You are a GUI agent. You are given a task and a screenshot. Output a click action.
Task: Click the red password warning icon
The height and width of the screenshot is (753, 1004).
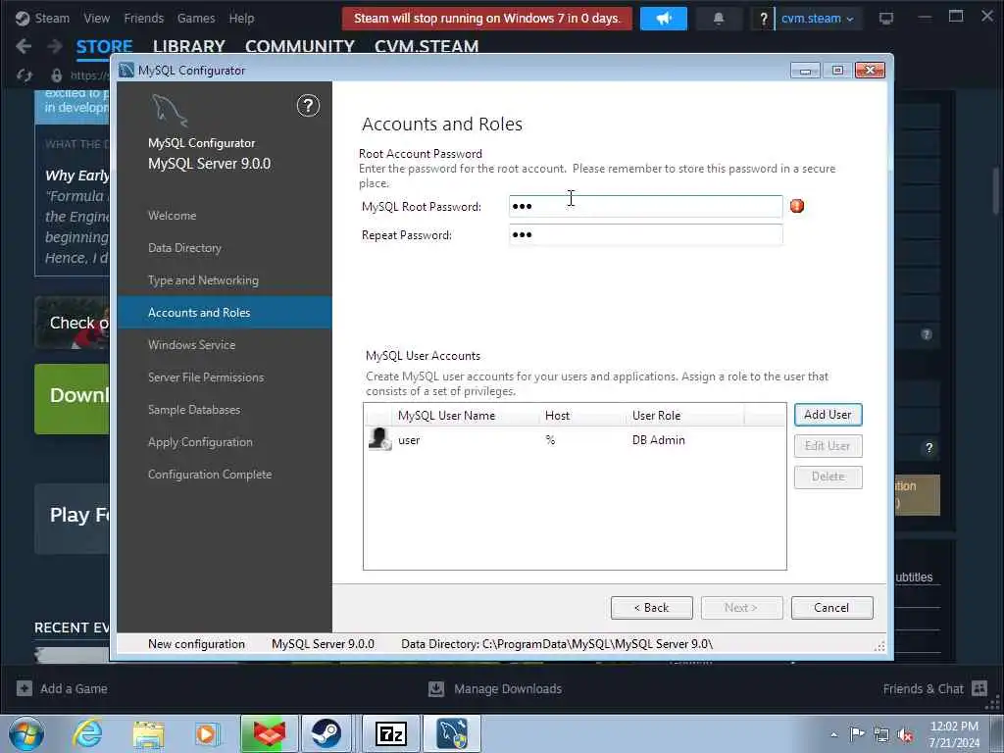pos(797,206)
